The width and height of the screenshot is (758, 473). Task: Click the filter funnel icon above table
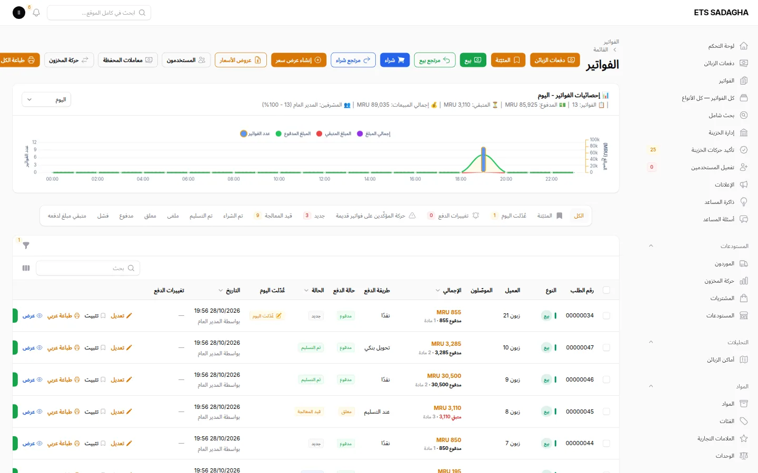click(x=26, y=245)
